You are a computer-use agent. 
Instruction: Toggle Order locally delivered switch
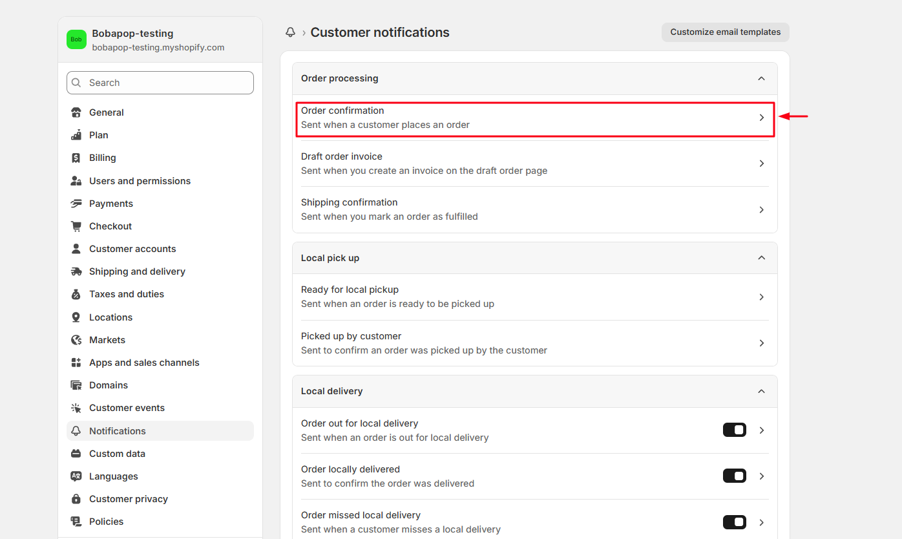click(x=735, y=476)
